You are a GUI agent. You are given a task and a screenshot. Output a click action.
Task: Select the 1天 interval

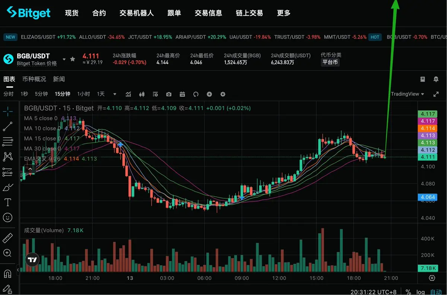101,94
